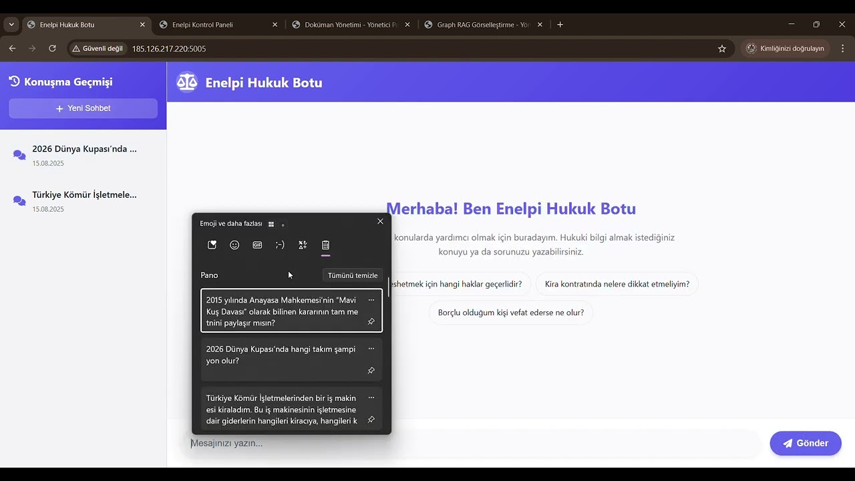
Task: Switch to Enelpi Kontrol Paneli tab
Action: coord(218,25)
